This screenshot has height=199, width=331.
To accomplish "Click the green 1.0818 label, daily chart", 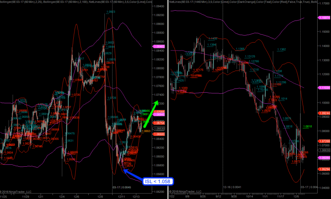I will pos(307,126).
